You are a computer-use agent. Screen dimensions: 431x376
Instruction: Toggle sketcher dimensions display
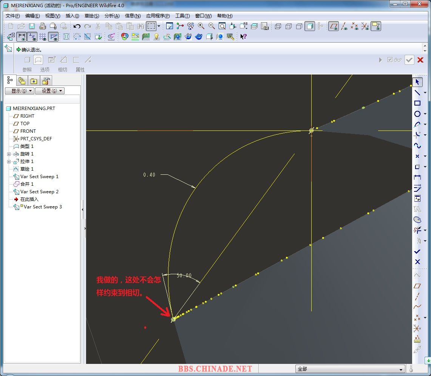pos(22,37)
